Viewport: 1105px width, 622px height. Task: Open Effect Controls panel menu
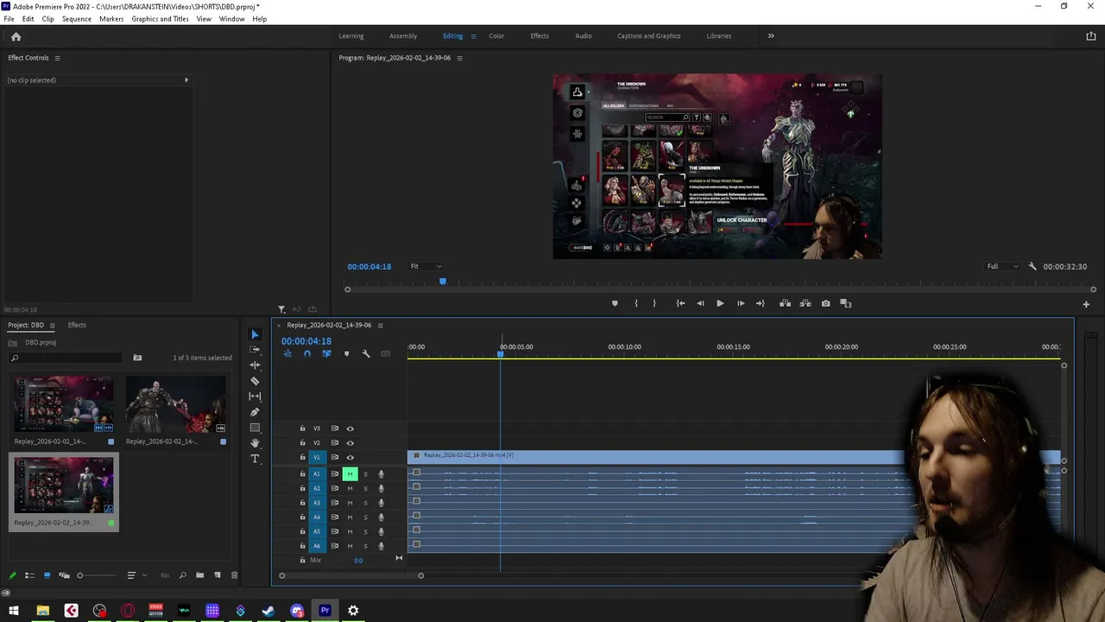coord(57,58)
